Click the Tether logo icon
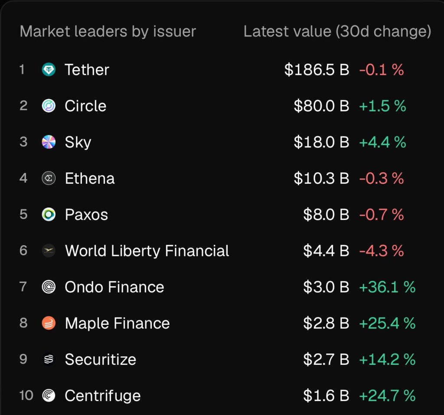This screenshot has width=444, height=415. pos(49,70)
